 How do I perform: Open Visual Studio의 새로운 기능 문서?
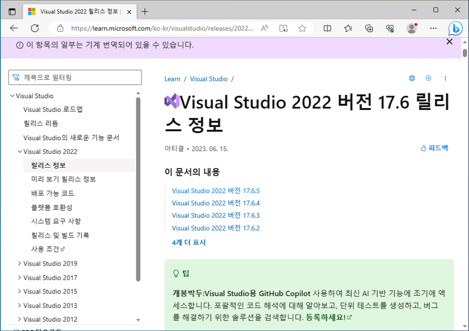(71, 137)
